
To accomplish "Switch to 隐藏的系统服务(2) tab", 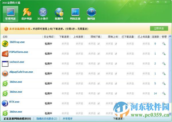I will point(47,119).
